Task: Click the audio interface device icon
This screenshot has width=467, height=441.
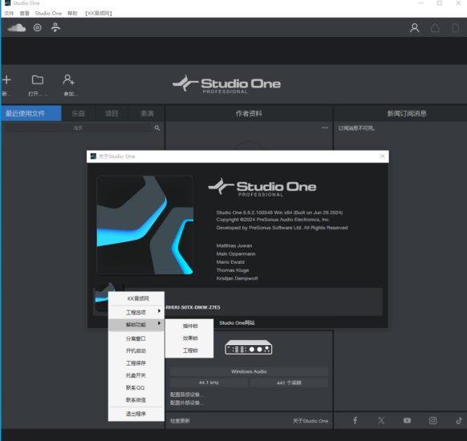Action: (249, 347)
